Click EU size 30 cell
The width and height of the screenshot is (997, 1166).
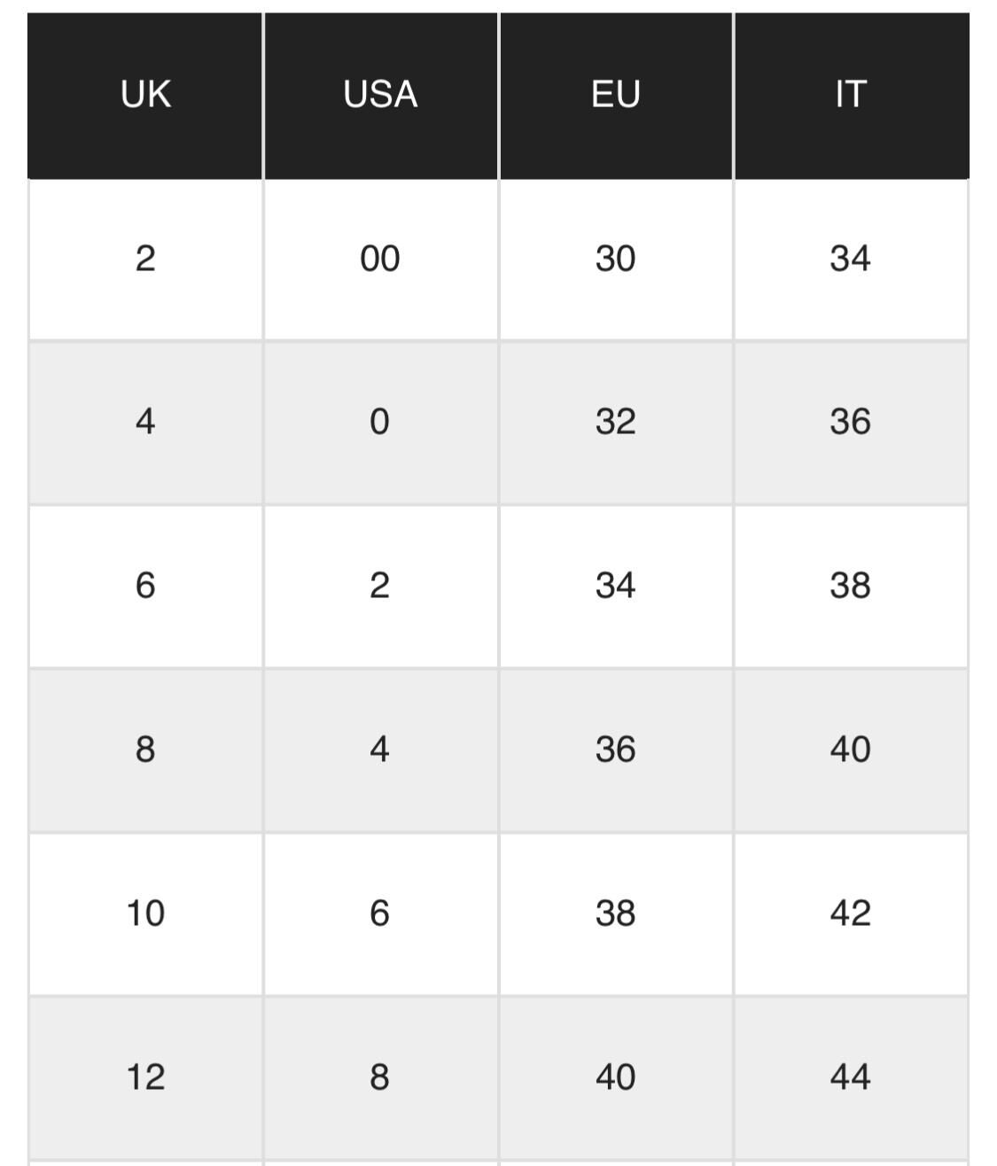pyautogui.click(x=615, y=259)
